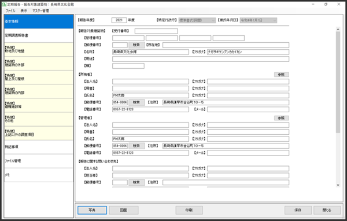Expand the 様式年月日 dropdown
The image size is (347, 221).
point(259,20)
